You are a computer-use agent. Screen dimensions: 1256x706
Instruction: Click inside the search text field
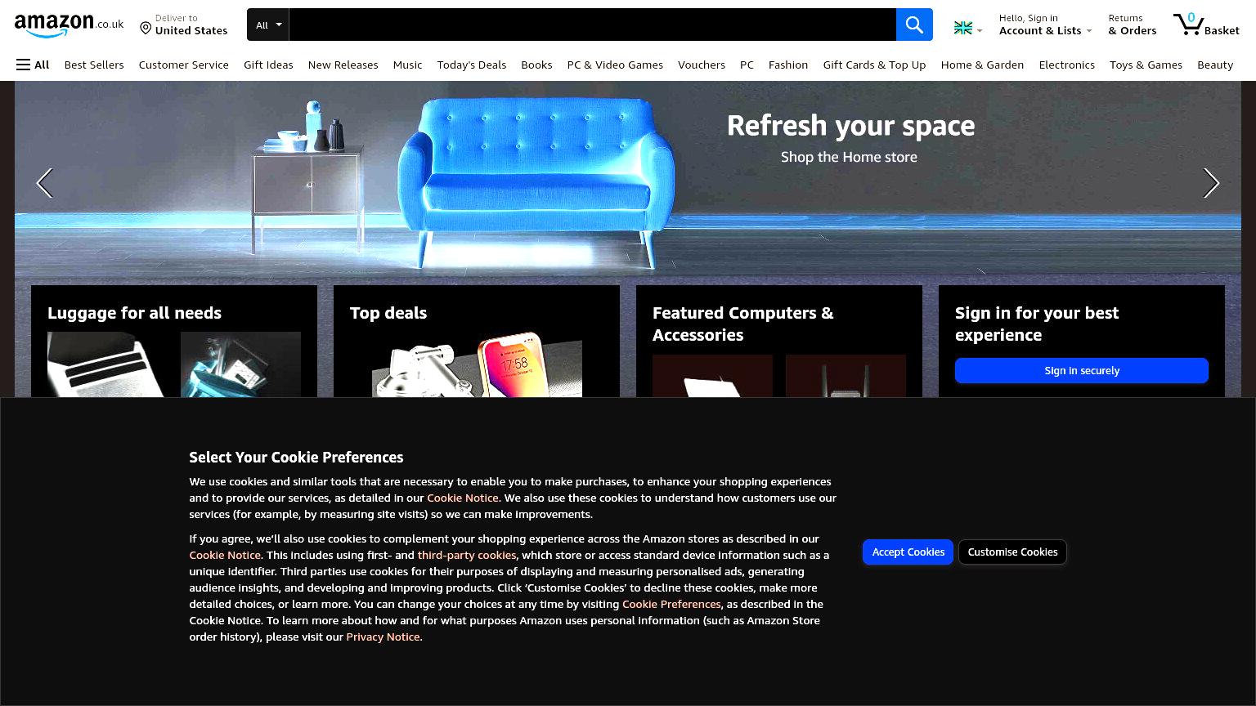(x=592, y=25)
